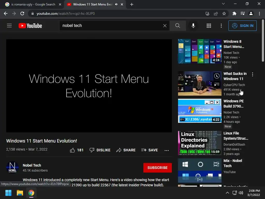Add What Sucks video to Watch Later
The image size is (265, 199).
[x=217, y=76]
